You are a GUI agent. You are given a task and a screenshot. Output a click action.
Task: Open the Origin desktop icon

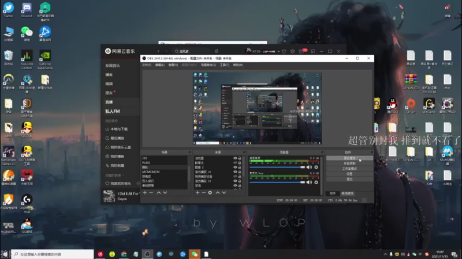pos(411,106)
